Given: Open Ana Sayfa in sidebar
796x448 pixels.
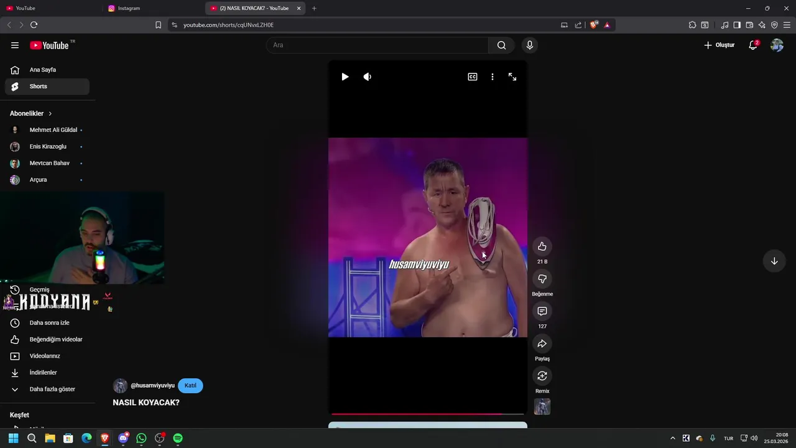Looking at the screenshot, I should 47,70.
